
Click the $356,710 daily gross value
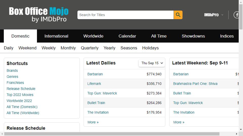[x=154, y=84]
